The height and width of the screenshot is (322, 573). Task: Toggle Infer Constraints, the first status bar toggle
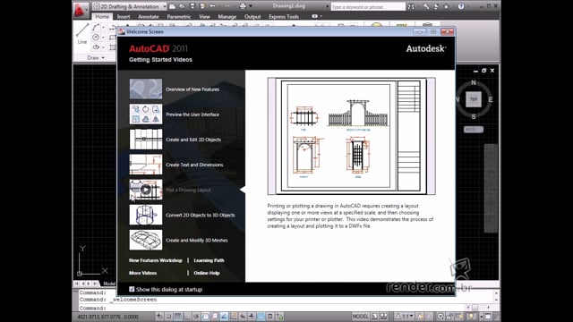[159, 317]
